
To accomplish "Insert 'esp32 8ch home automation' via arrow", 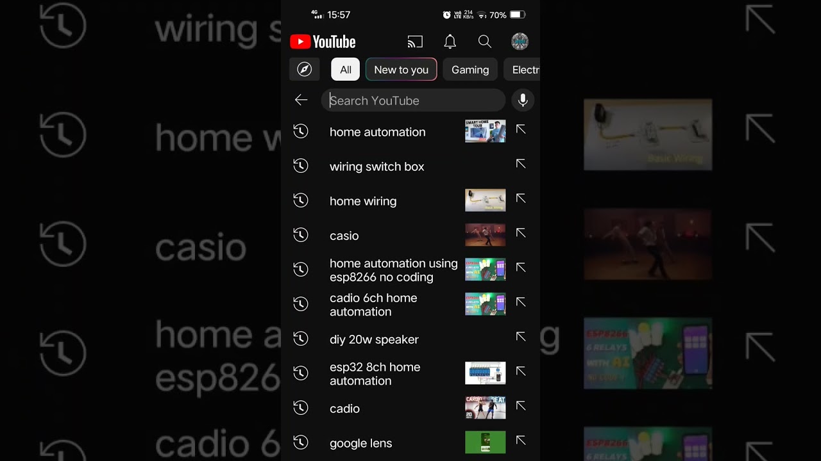I will (x=521, y=371).
